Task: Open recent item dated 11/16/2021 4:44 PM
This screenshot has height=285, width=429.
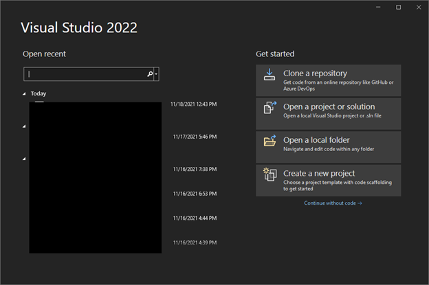Action: coord(195,218)
